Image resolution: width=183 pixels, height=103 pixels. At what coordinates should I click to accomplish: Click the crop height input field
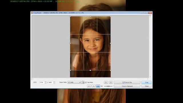pyautogui.click(x=51, y=82)
